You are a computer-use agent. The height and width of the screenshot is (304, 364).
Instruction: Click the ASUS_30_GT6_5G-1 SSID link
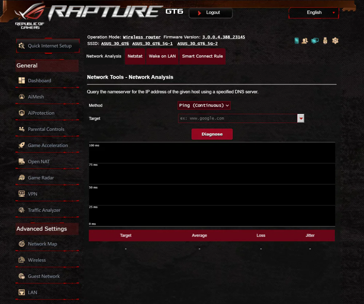coord(153,43)
